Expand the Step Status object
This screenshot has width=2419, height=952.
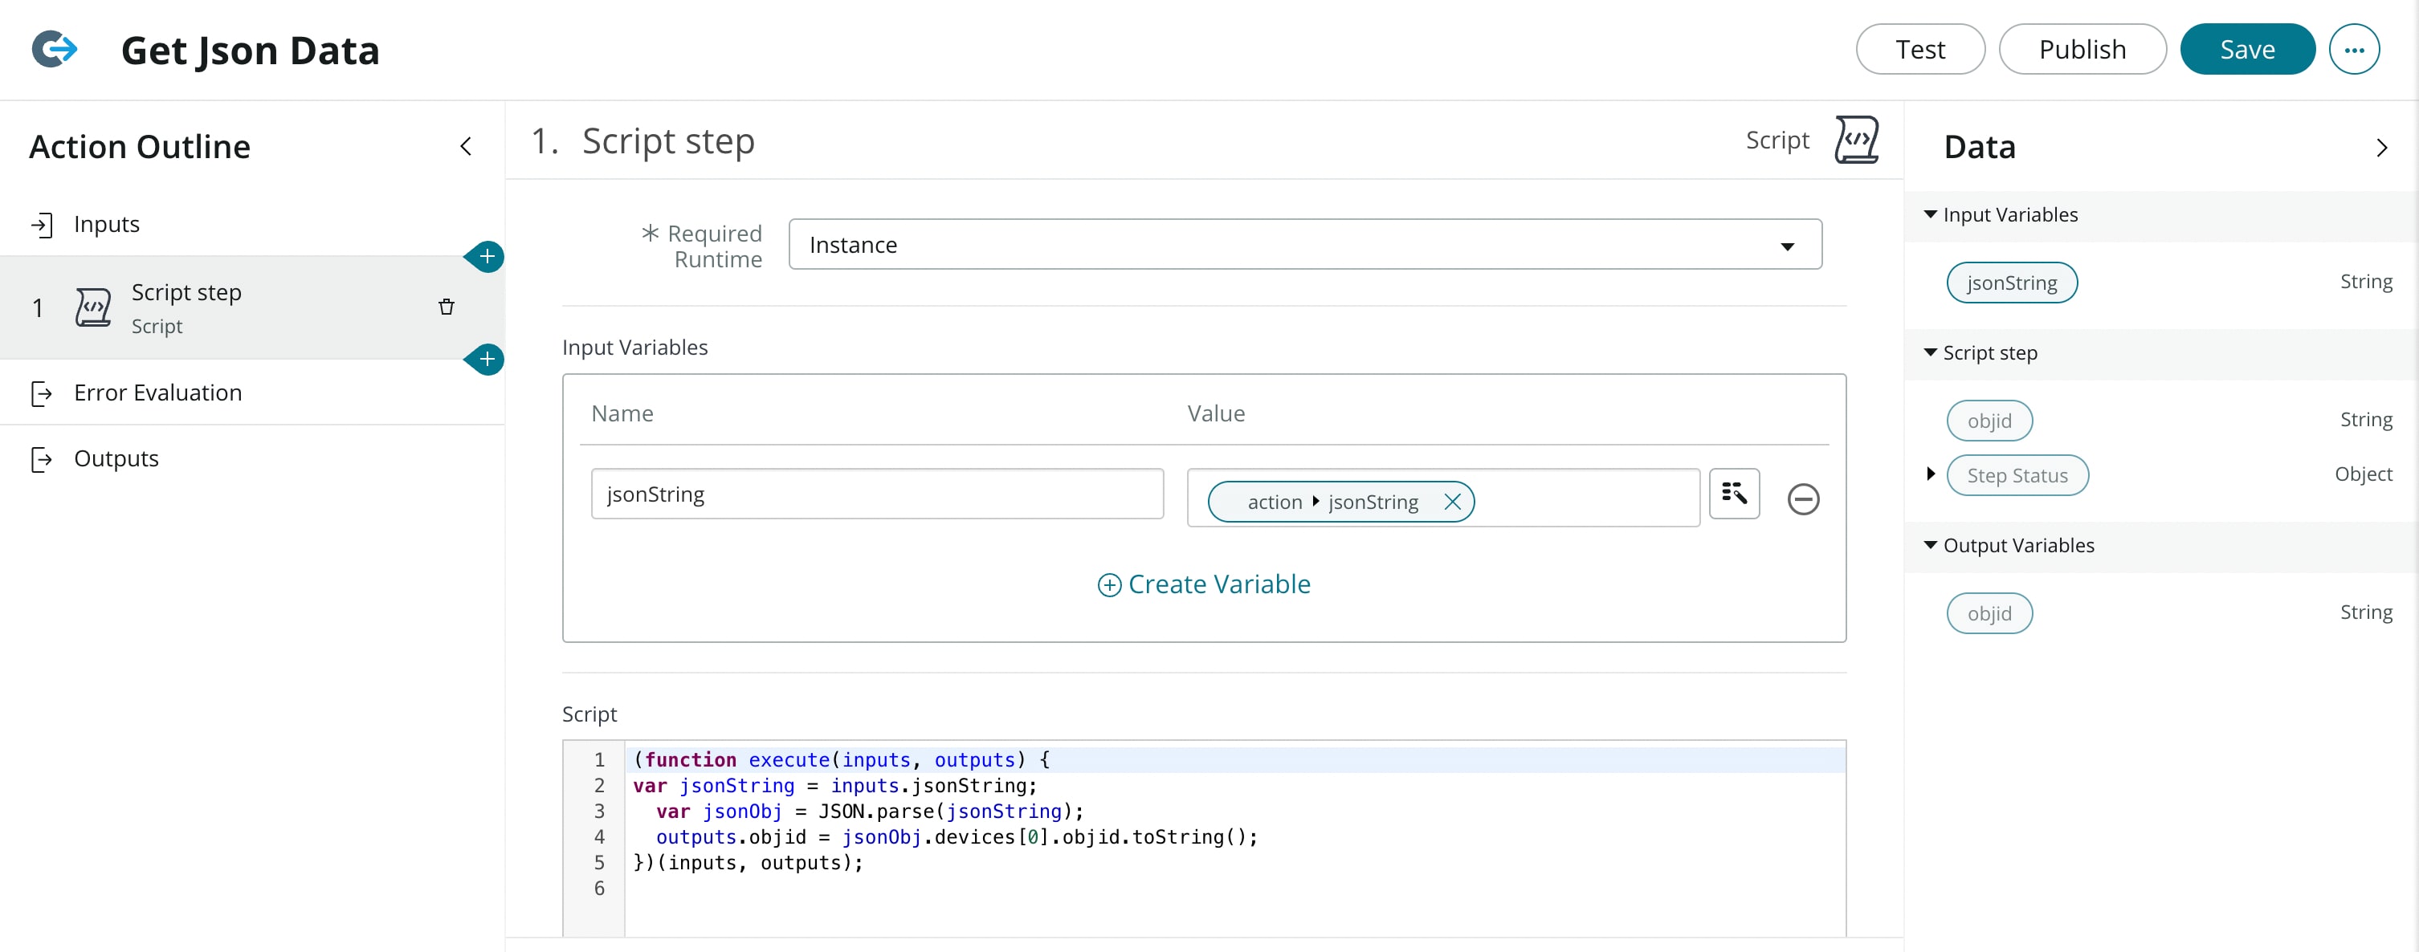1930,474
